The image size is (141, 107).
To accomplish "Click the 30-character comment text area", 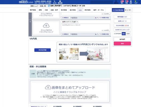I will [86, 28].
